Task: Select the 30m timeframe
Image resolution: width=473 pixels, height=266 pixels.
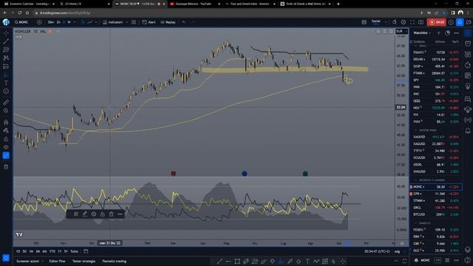Action: click(x=51, y=22)
